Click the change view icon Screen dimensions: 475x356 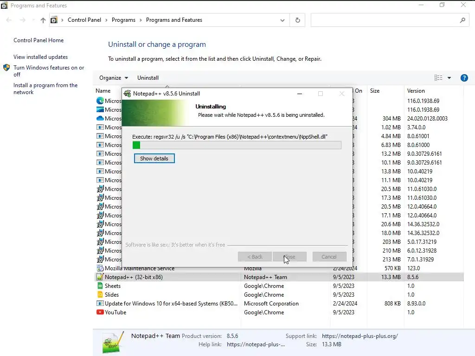click(x=438, y=78)
